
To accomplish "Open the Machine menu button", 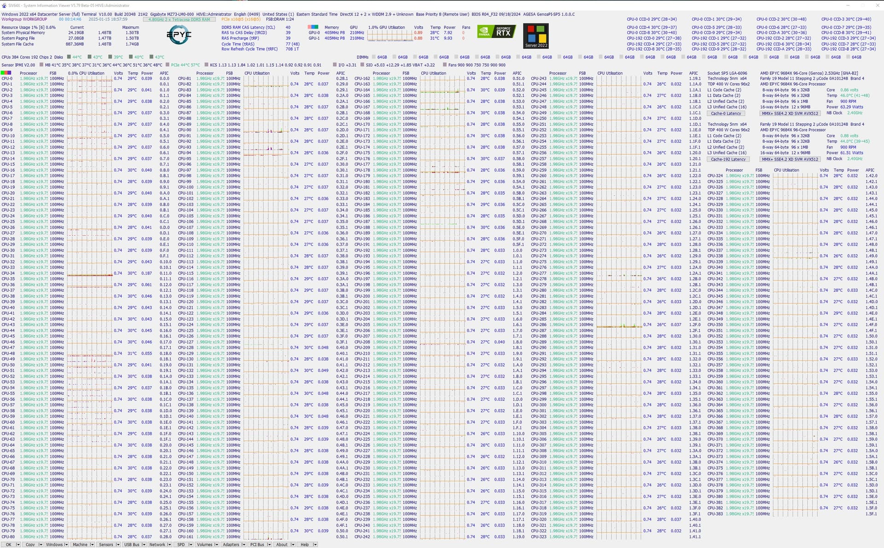I will click(80, 544).
